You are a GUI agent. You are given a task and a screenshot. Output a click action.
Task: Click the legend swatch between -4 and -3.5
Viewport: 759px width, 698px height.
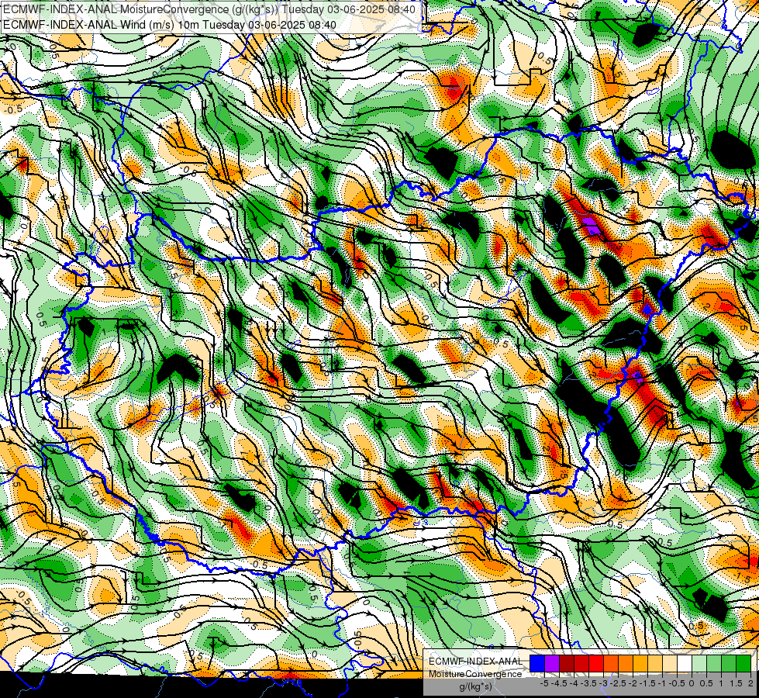581,663
